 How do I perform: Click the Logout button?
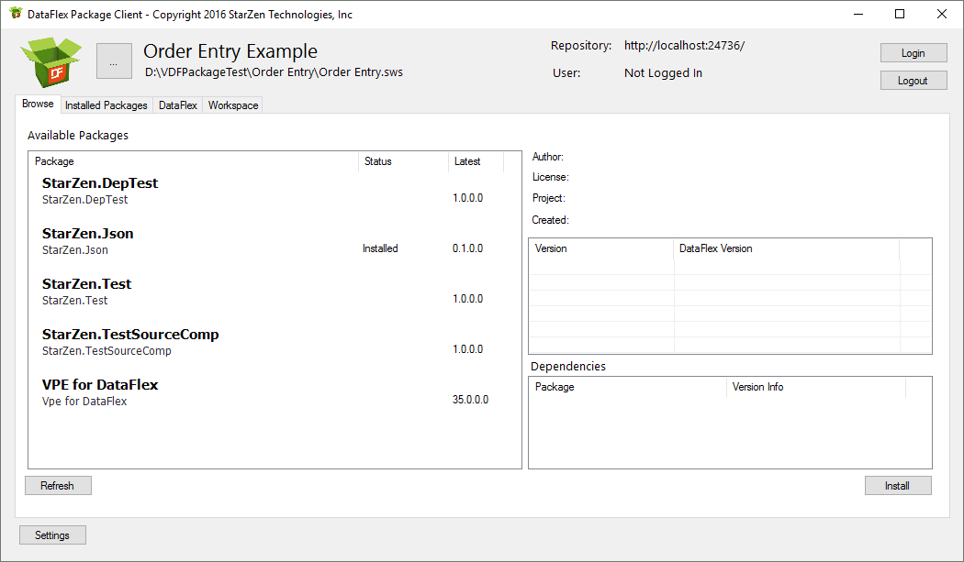click(913, 81)
